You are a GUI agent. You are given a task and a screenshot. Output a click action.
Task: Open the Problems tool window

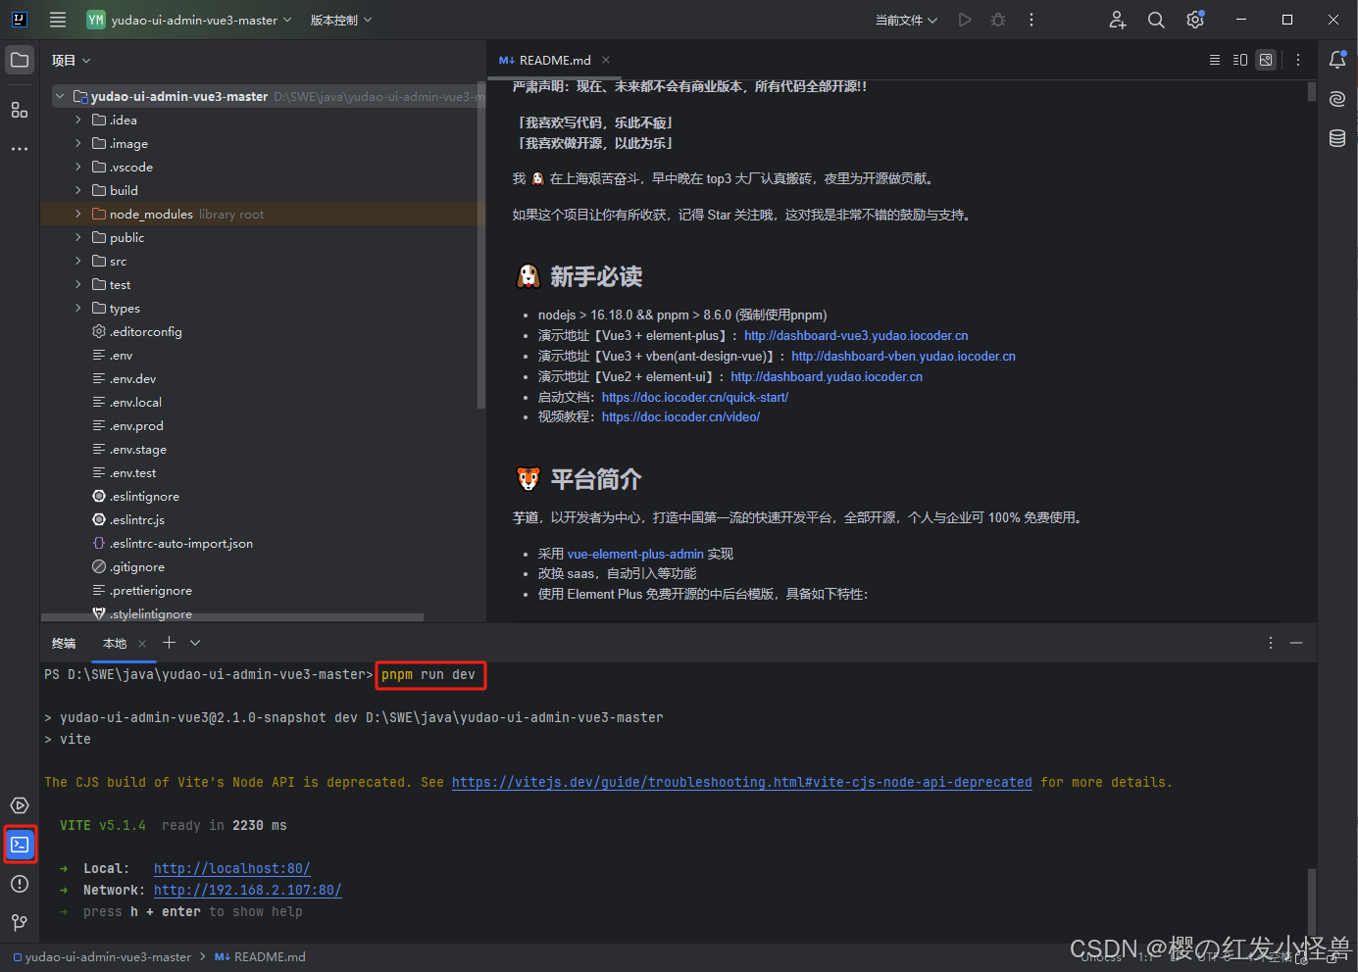coord(20,884)
